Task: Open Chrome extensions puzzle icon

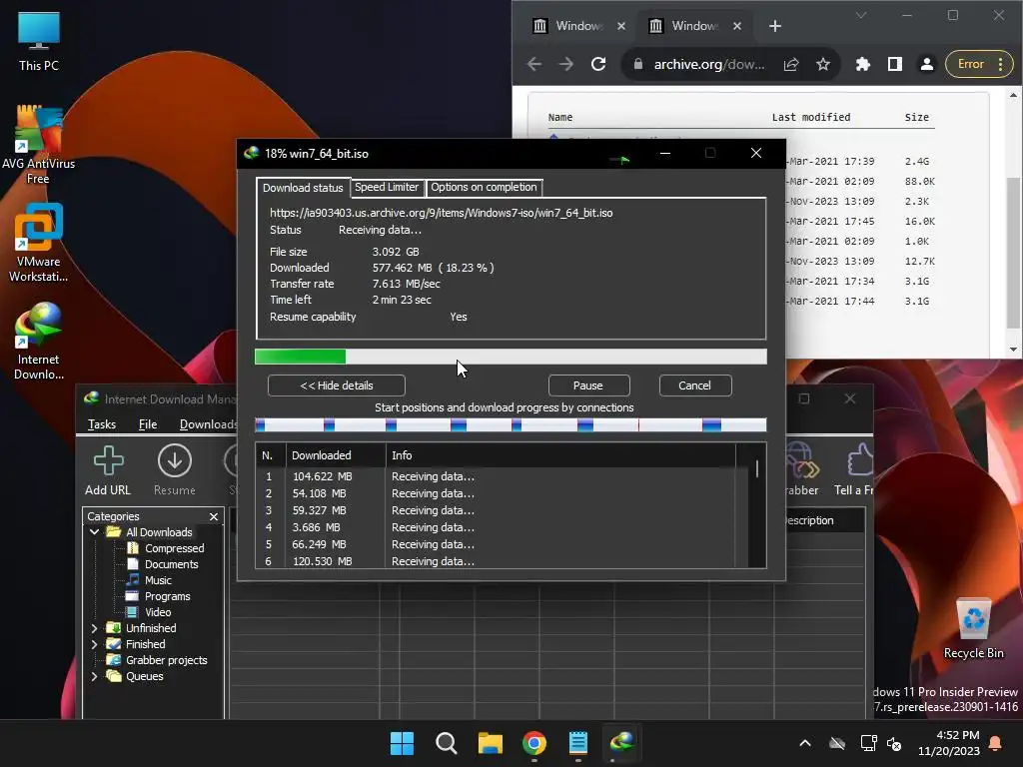Action: coord(862,64)
